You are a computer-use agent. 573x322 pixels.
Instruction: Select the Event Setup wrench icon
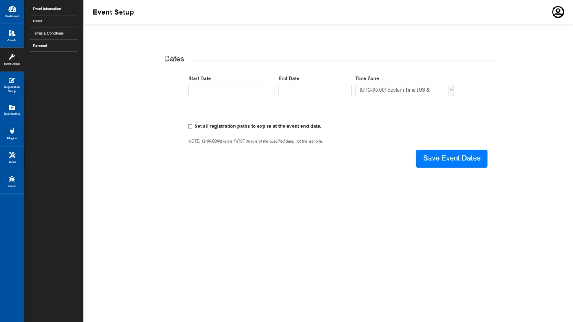[12, 57]
